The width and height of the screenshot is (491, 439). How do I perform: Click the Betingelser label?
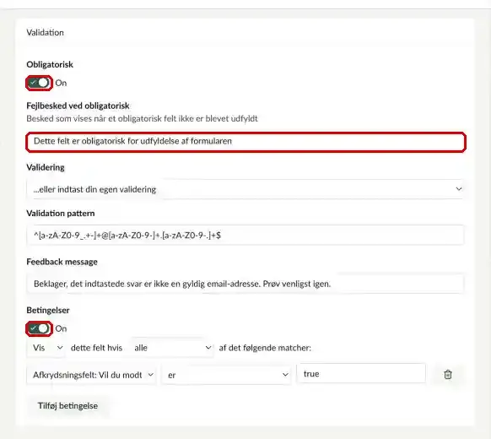(48, 310)
